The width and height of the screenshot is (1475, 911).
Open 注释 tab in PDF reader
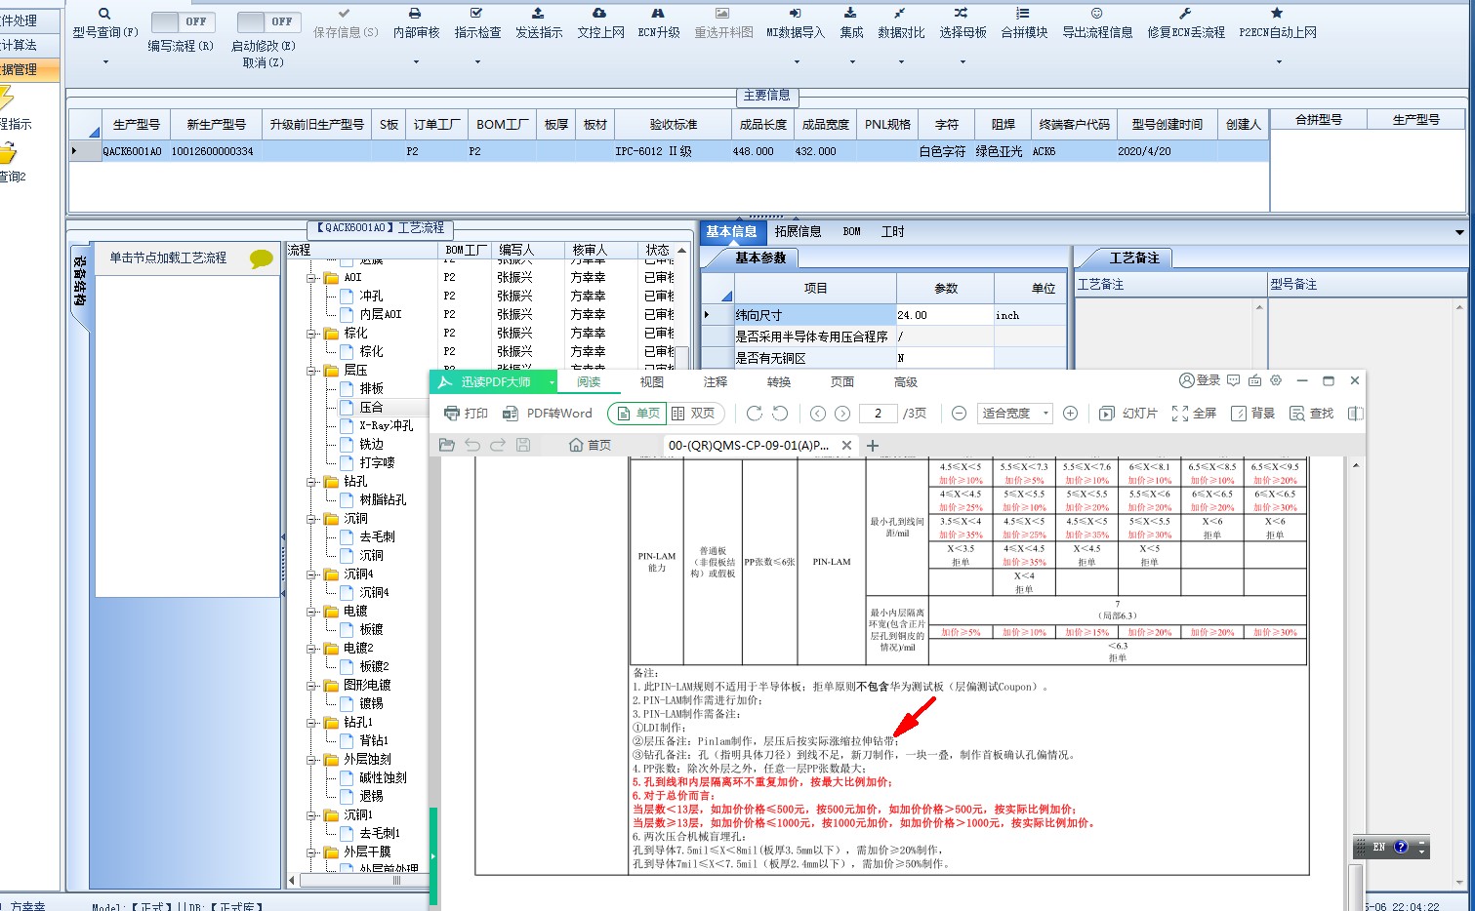pos(716,381)
